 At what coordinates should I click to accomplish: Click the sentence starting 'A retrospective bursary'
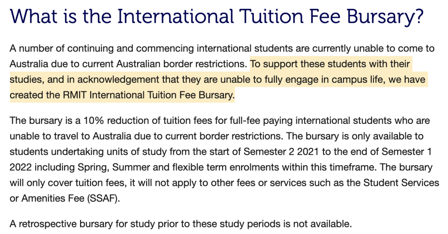[x=180, y=224]
